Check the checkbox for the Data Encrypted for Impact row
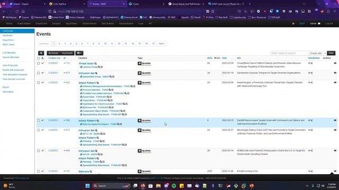The height and width of the screenshot is (190, 339). pos(39,121)
